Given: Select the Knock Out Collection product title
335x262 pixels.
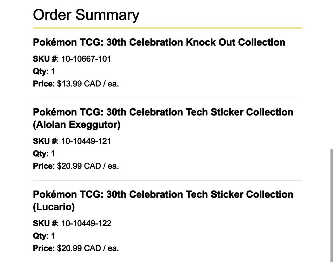Looking at the screenshot, I should click(x=159, y=42).
